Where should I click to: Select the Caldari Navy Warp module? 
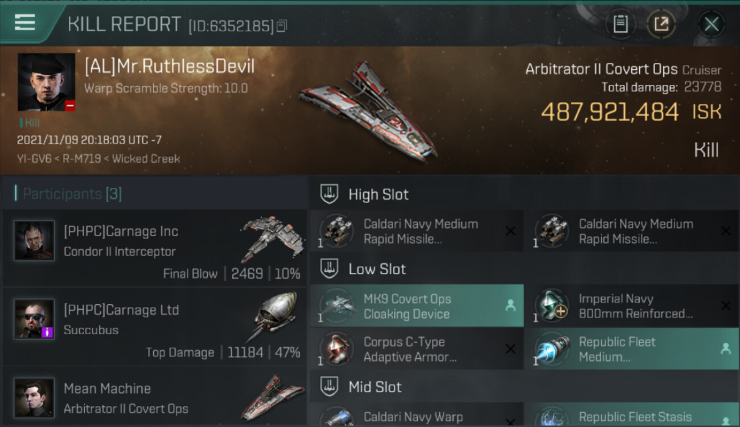(x=417, y=415)
